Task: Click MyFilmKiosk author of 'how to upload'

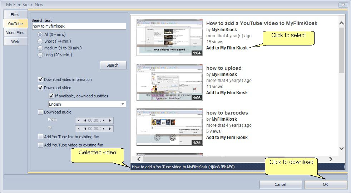Action: point(224,74)
